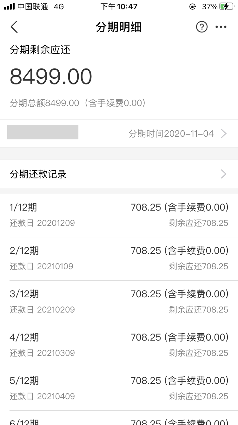Tap the 8499.00 remaining amount
The image size is (238, 425).
[51, 77]
